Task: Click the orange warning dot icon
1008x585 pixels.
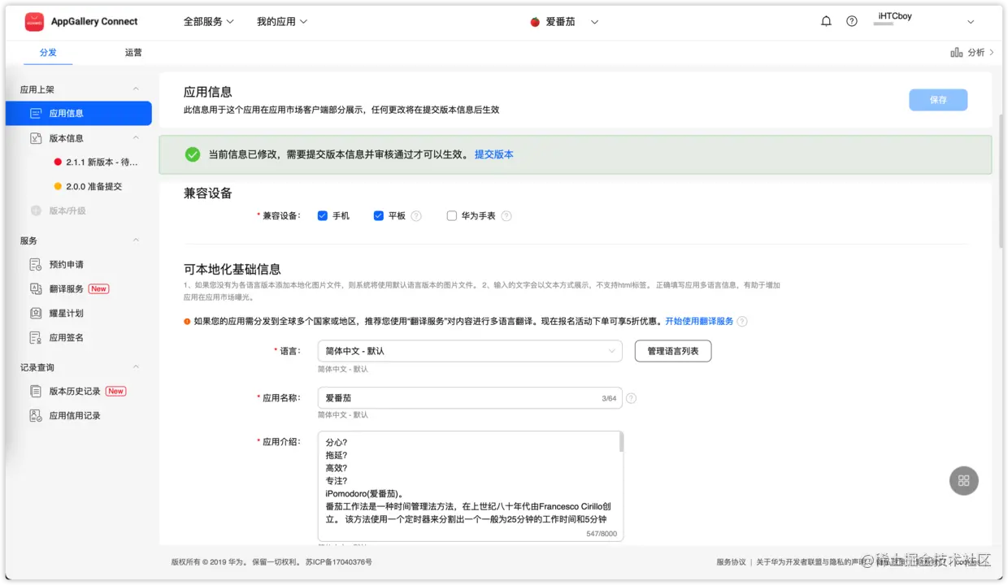Action: (x=187, y=322)
